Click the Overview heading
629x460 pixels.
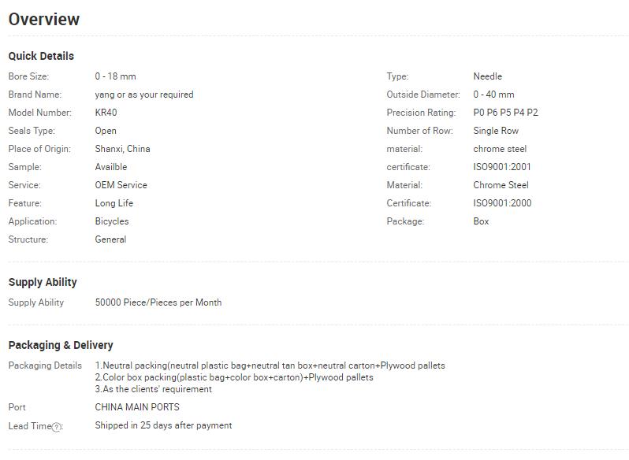tap(44, 19)
